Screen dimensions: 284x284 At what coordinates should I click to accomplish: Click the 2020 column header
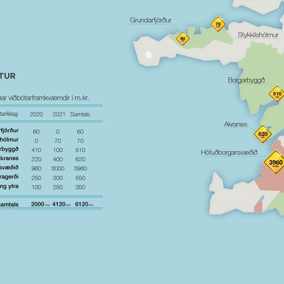pos(36,114)
